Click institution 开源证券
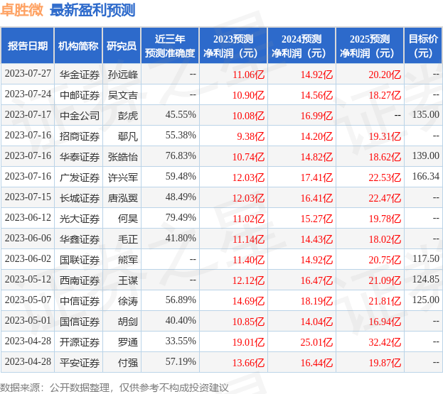Image resolution: width=443 pixels, height=394 pixels. click(x=80, y=342)
